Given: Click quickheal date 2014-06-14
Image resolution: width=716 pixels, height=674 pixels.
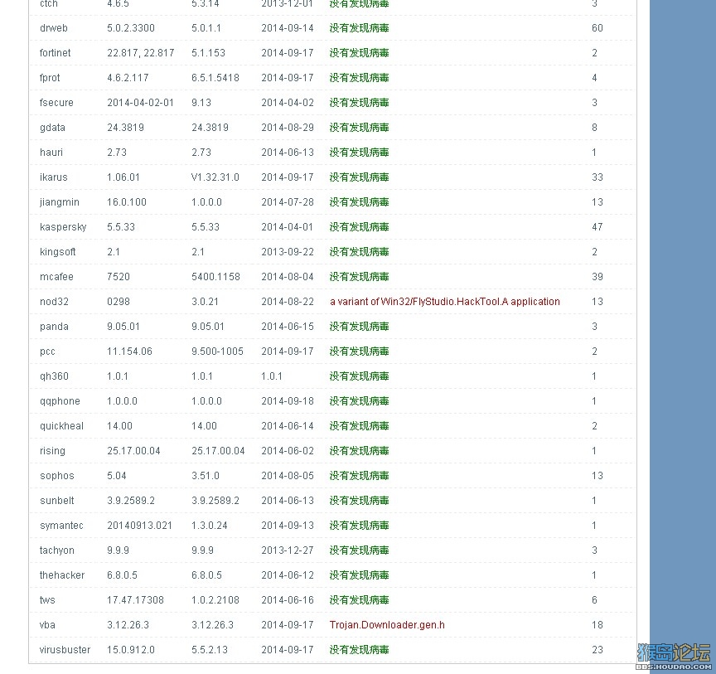Looking at the screenshot, I should coord(288,426).
